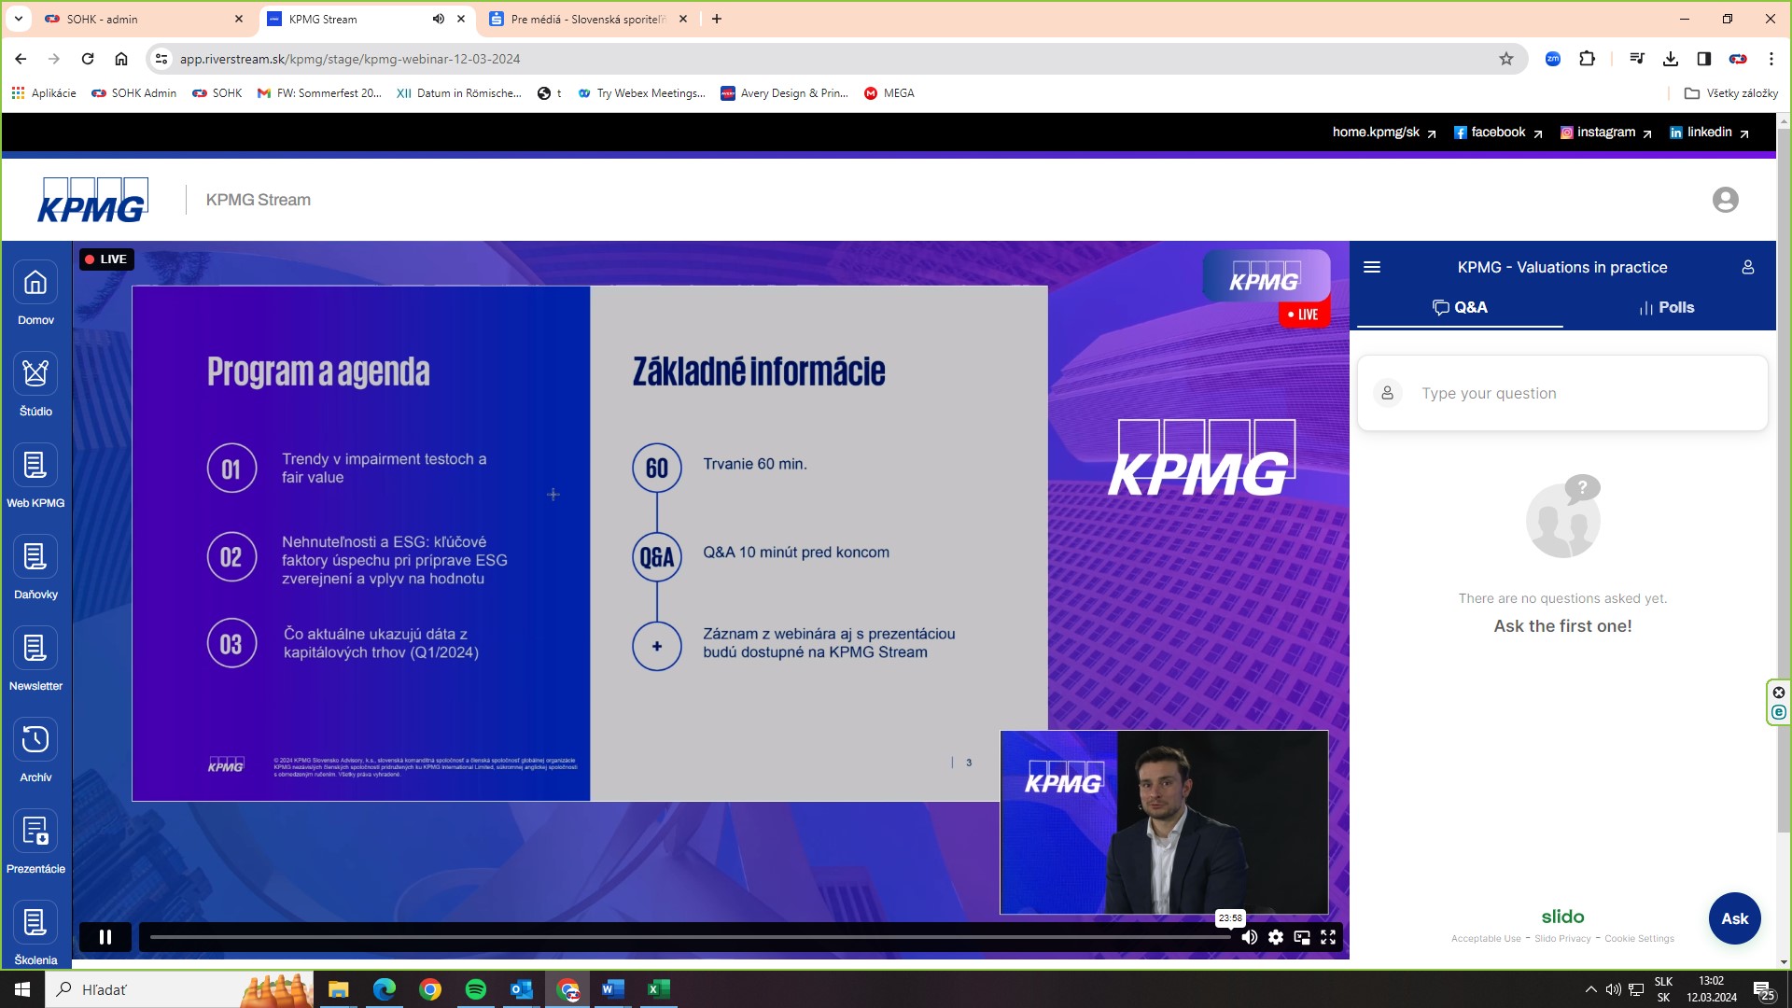This screenshot has width=1792, height=1008.
Task: Open Excel from the taskbar
Action: [659, 989]
